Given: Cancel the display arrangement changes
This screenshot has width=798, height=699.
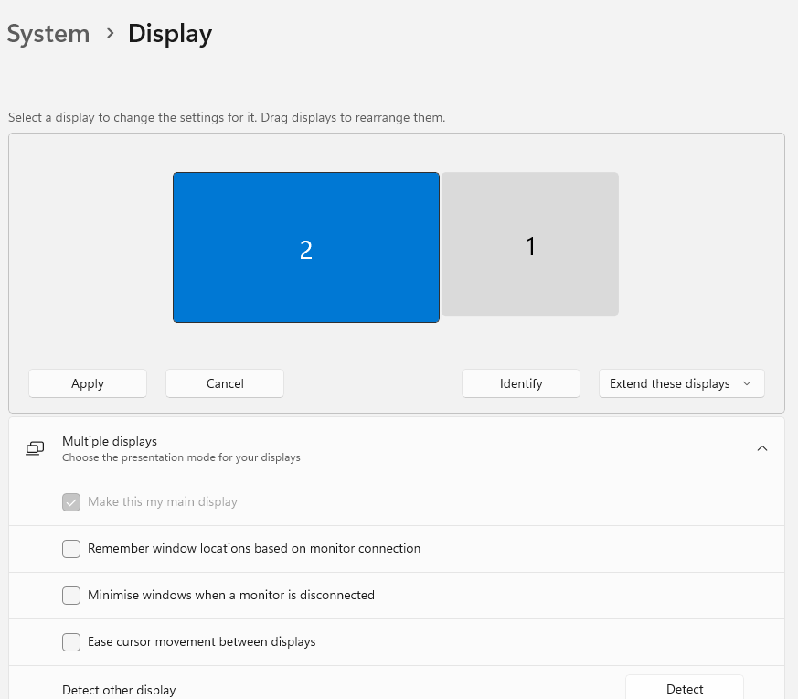Looking at the screenshot, I should point(225,383).
